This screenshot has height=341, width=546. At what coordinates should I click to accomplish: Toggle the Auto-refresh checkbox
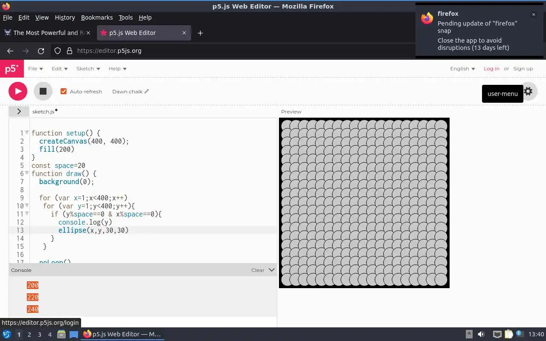click(64, 91)
